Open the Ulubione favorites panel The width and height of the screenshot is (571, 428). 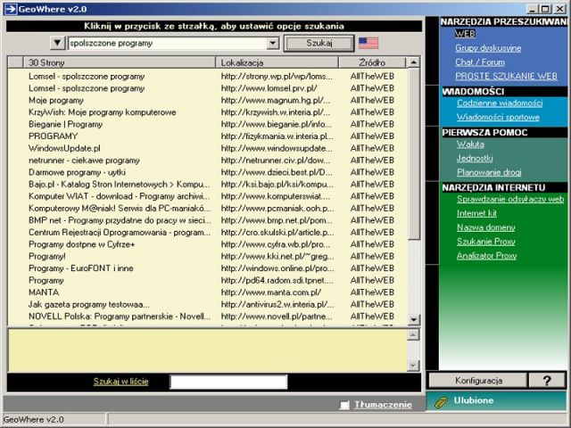point(496,400)
